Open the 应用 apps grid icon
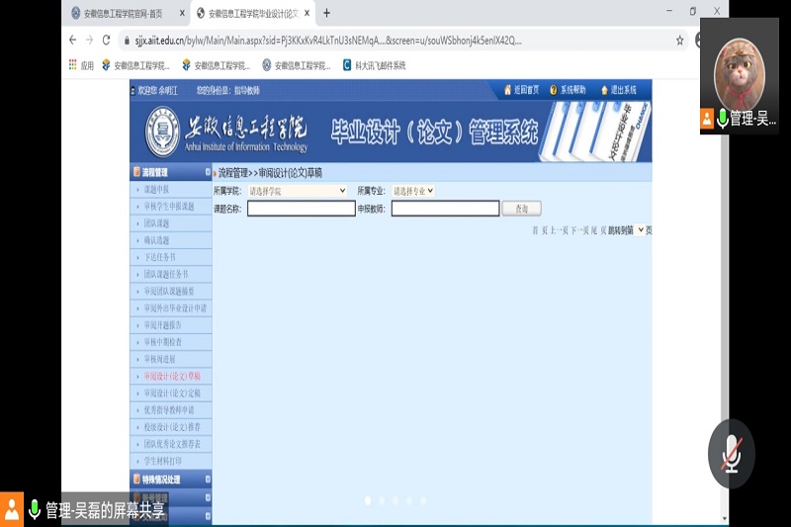 (x=73, y=65)
